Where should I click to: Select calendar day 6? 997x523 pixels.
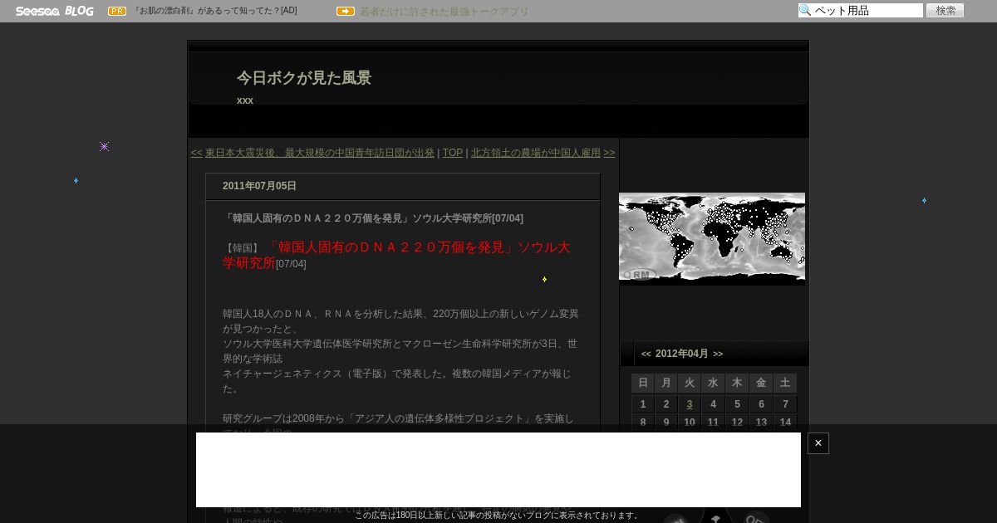click(761, 404)
